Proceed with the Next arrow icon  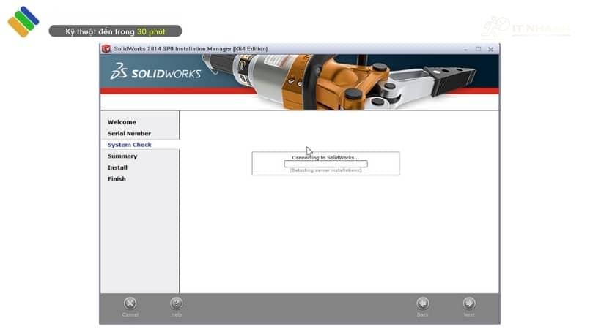point(468,303)
